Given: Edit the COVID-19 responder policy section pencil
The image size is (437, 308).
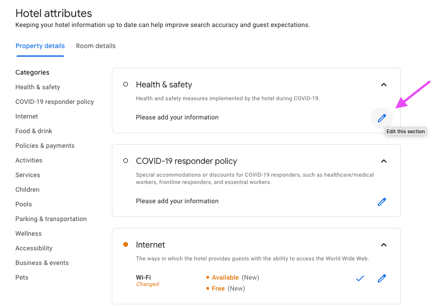Looking at the screenshot, I should (382, 202).
